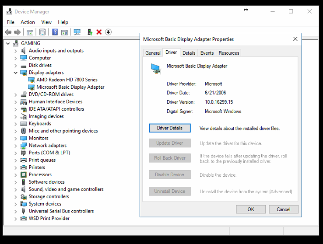Click the DVD/CD-ROM drives disc icon
The image size is (323, 244).
pos(24,94)
